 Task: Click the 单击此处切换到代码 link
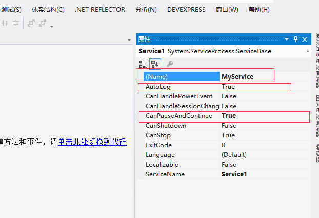coord(92,142)
